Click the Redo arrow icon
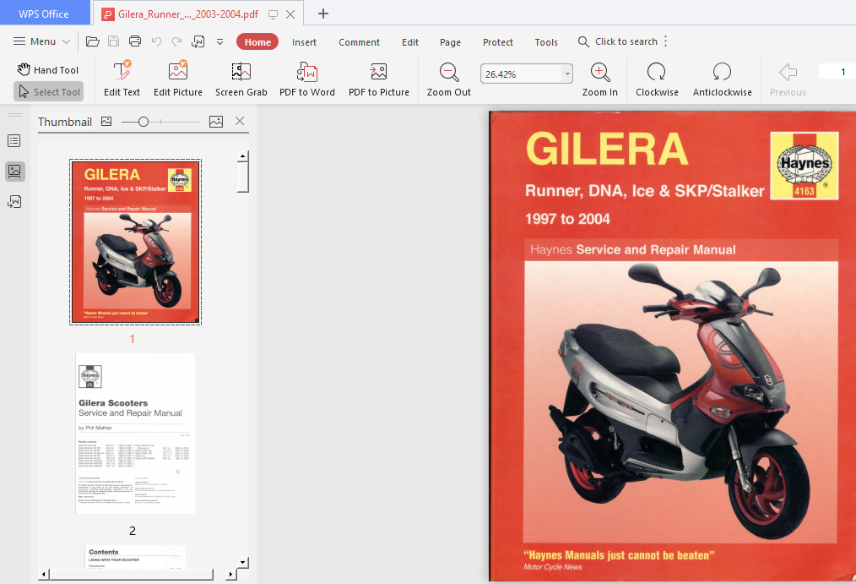856x584 pixels. (177, 41)
